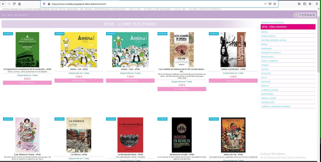The height and width of the screenshot is (162, 321).
Task: Follow the Inici breadcrumb link
Action: [x=3, y=15]
